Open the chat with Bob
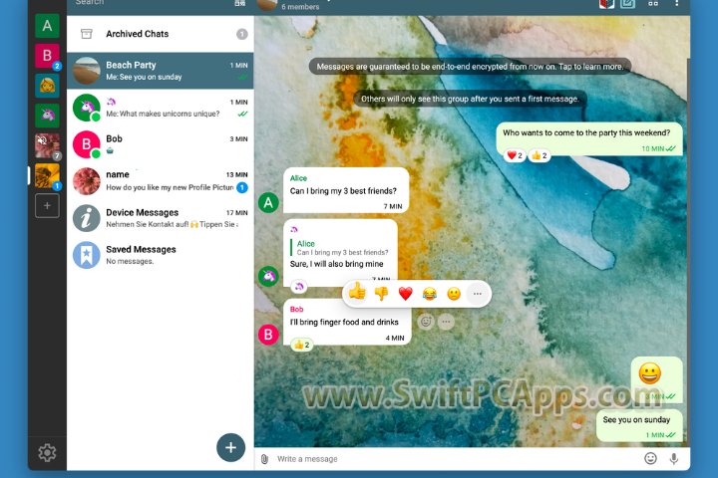Screen dimensions: 718x478 161,144
